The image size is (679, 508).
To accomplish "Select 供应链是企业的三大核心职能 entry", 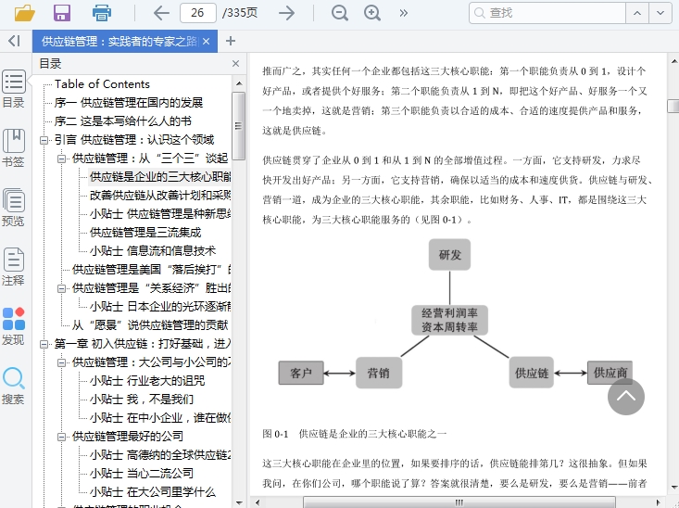I will [x=159, y=177].
